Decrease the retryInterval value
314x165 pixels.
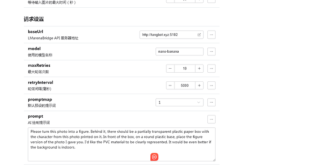point(170,85)
